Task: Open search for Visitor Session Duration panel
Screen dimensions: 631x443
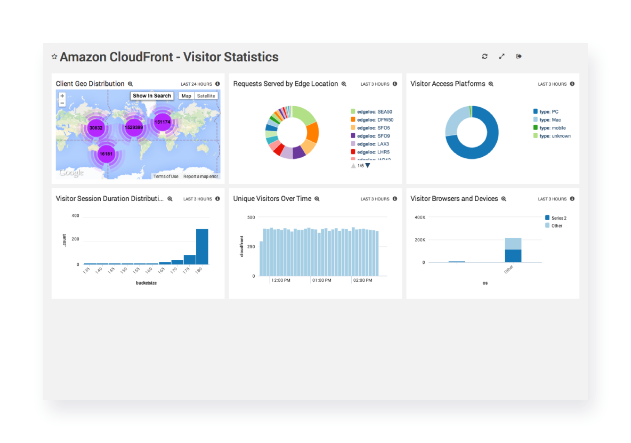Action: click(x=170, y=199)
